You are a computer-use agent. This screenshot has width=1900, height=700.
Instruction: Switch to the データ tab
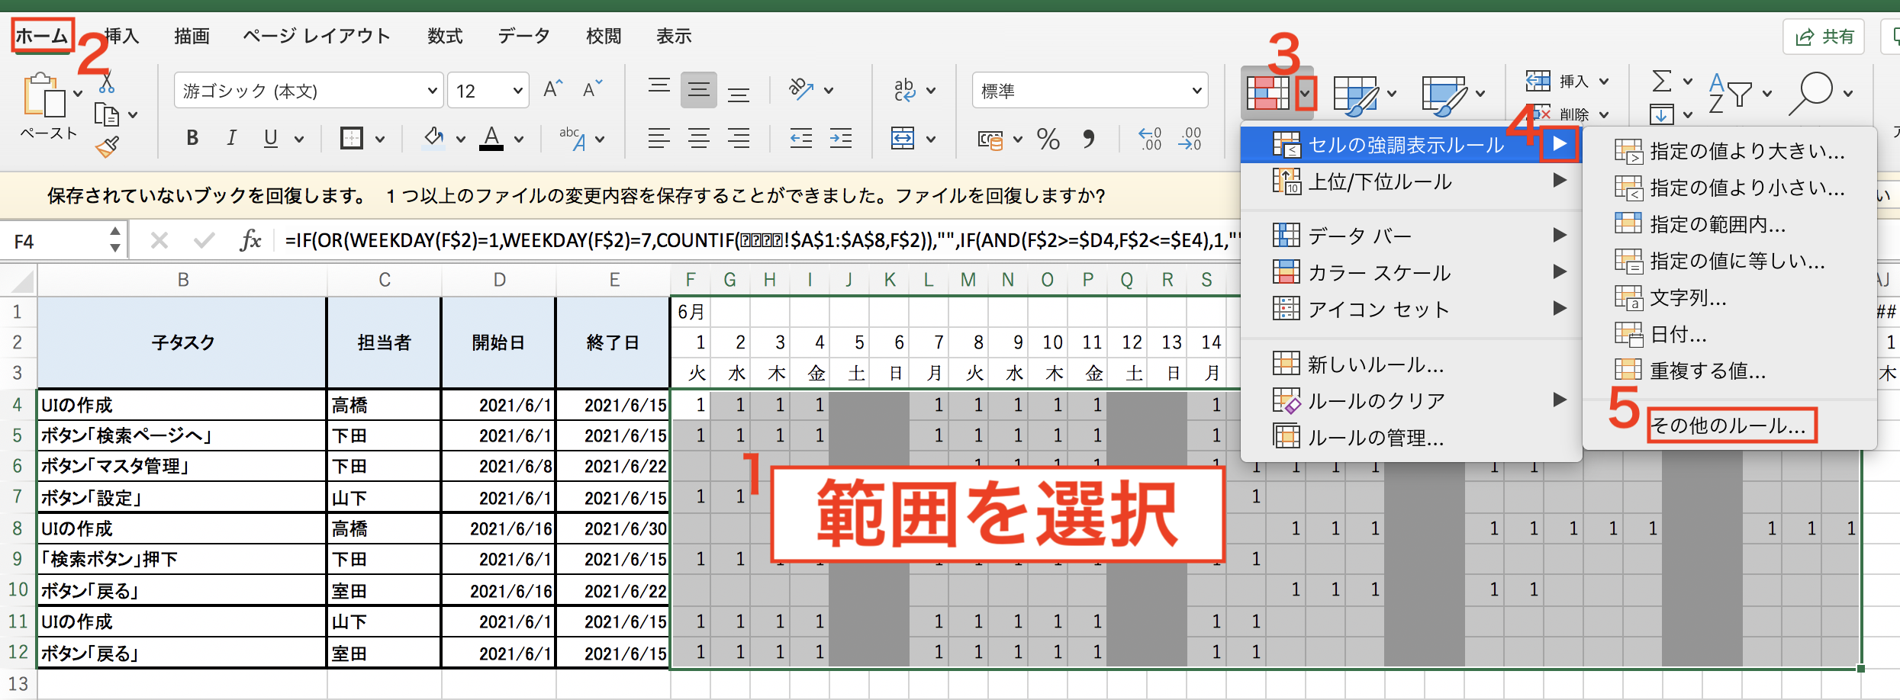[524, 36]
